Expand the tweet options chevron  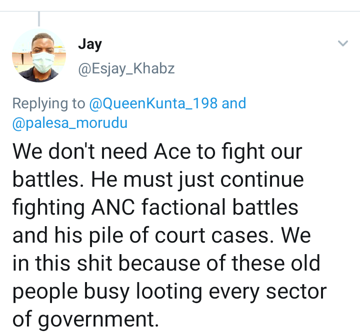[343, 43]
